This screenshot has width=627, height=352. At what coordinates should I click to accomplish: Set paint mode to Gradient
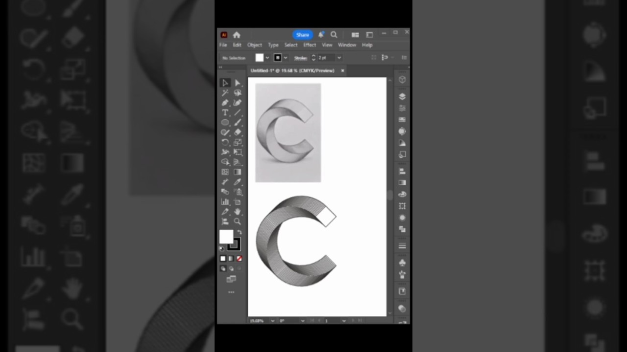pyautogui.click(x=231, y=259)
